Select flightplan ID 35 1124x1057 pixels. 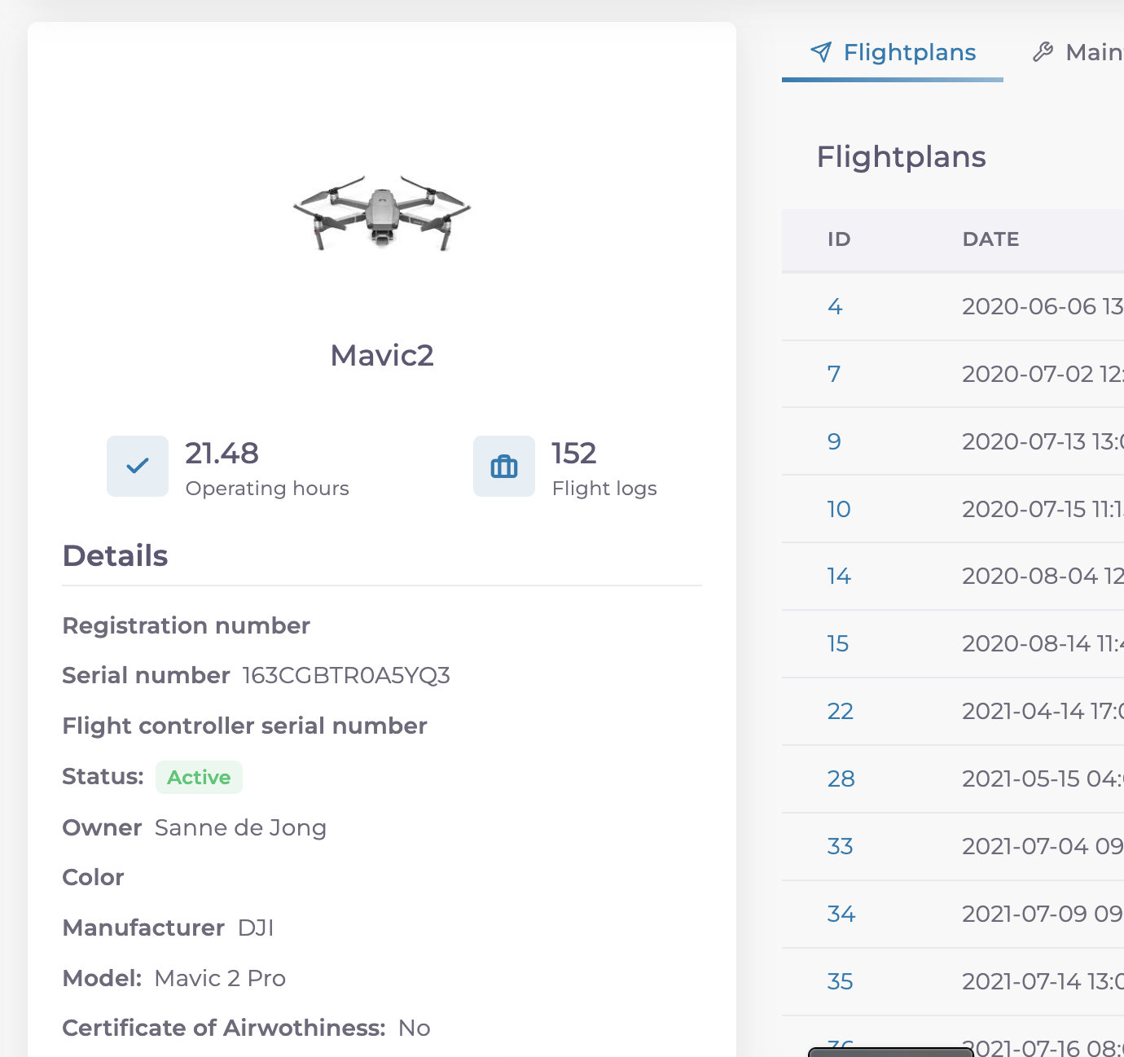841,981
